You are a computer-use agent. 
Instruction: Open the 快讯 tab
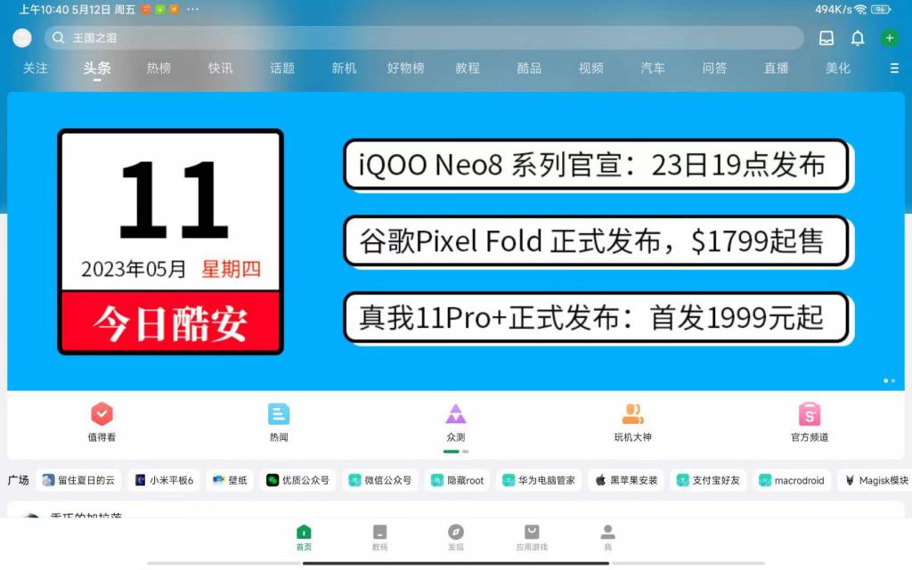click(221, 69)
